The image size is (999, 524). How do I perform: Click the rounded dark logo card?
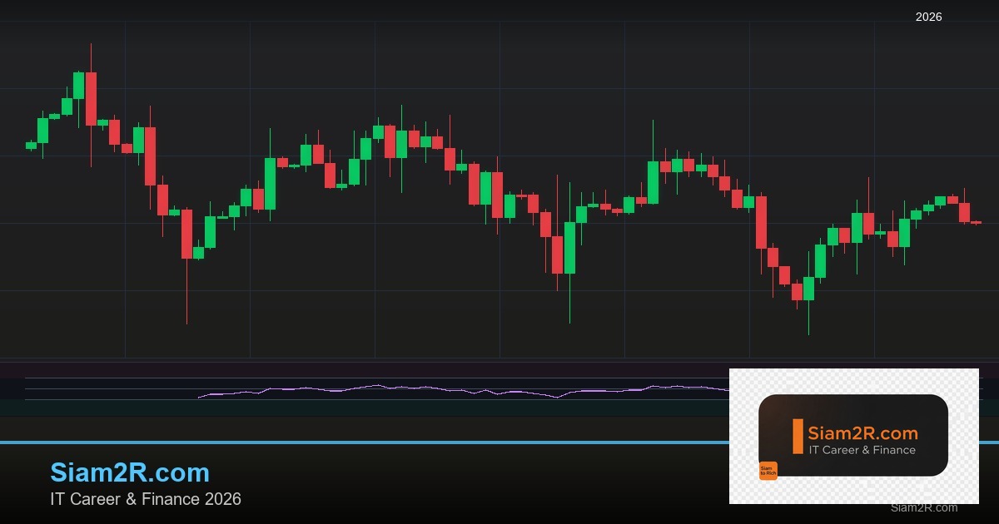click(856, 436)
